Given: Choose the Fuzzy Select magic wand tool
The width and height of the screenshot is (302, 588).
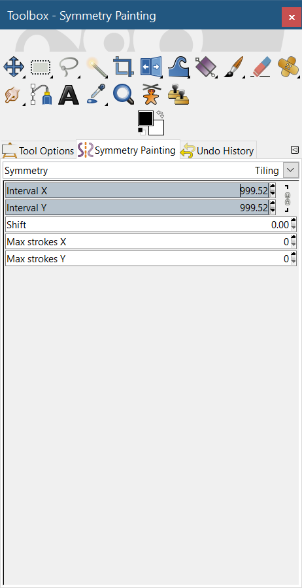Looking at the screenshot, I should point(97,67).
